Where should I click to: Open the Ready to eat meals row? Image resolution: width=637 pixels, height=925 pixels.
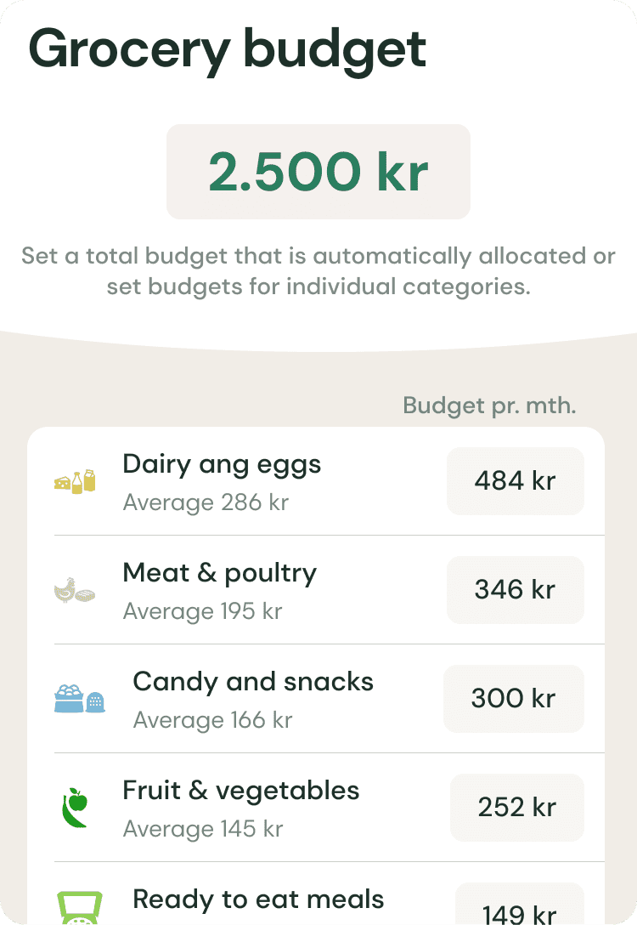pos(258,899)
